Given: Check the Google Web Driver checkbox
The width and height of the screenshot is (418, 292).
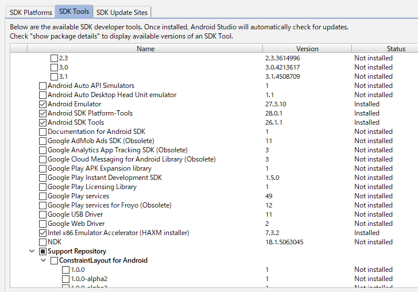Looking at the screenshot, I should [x=42, y=224].
